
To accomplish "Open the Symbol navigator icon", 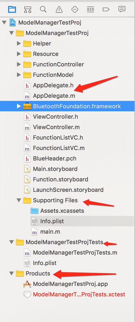I will 27,9.
